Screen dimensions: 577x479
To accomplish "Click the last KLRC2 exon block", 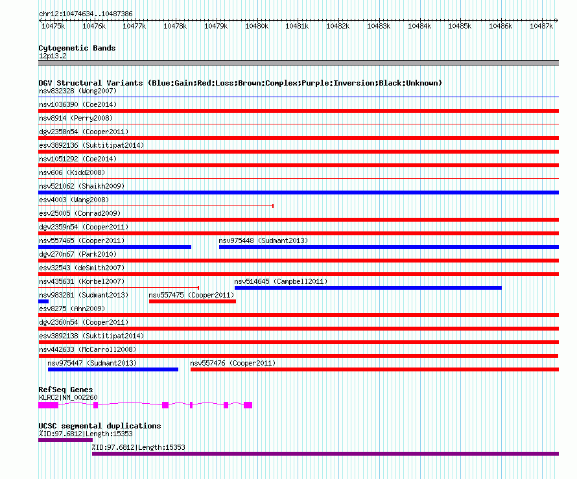I will [248, 405].
